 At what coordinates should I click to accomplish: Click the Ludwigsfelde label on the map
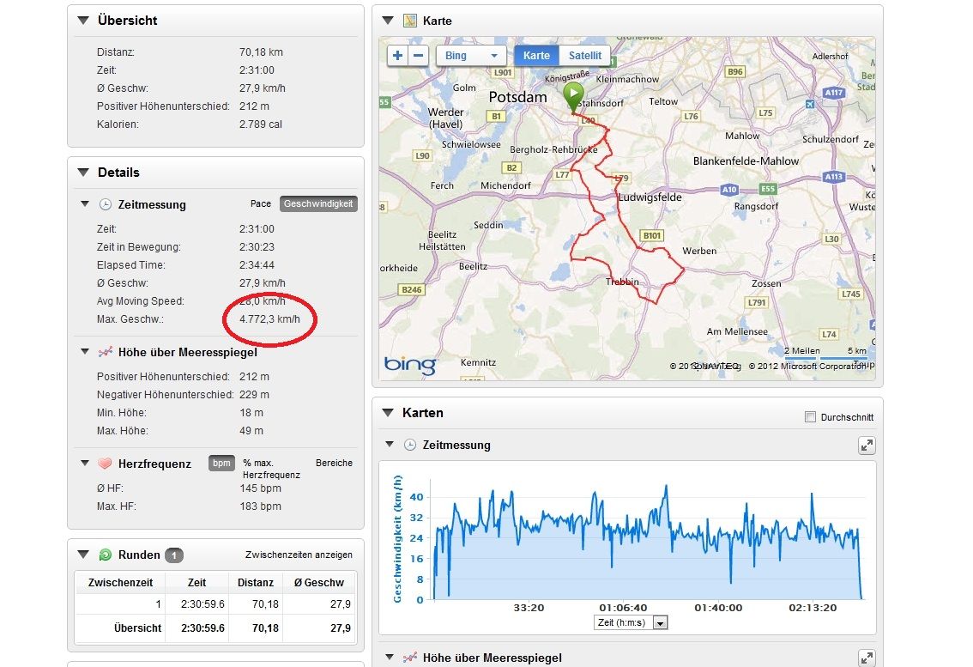pyautogui.click(x=650, y=197)
